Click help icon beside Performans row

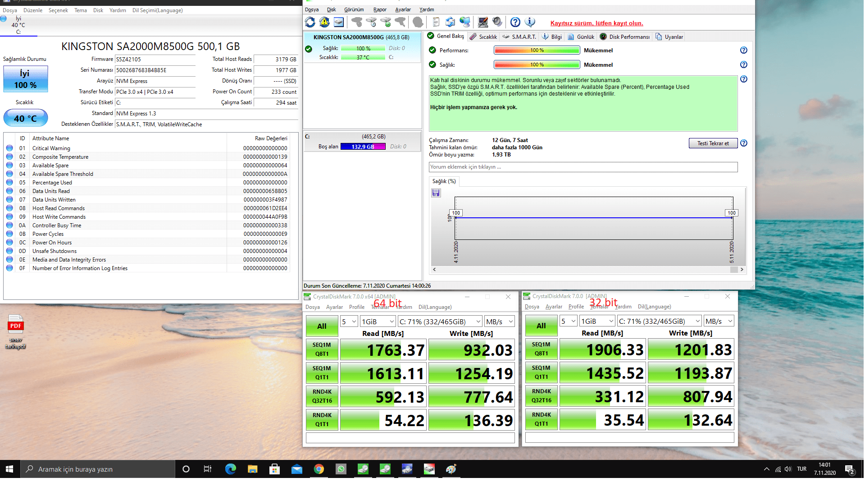click(x=744, y=51)
